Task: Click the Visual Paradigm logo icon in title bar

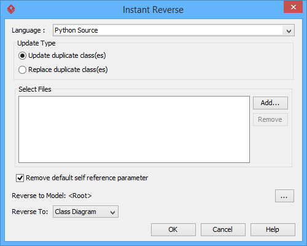Action: [11, 9]
